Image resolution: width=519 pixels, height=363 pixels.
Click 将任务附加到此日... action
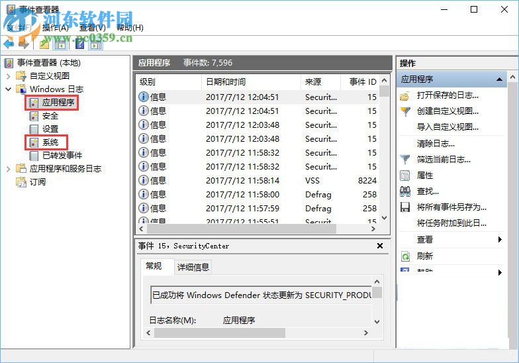[451, 223]
